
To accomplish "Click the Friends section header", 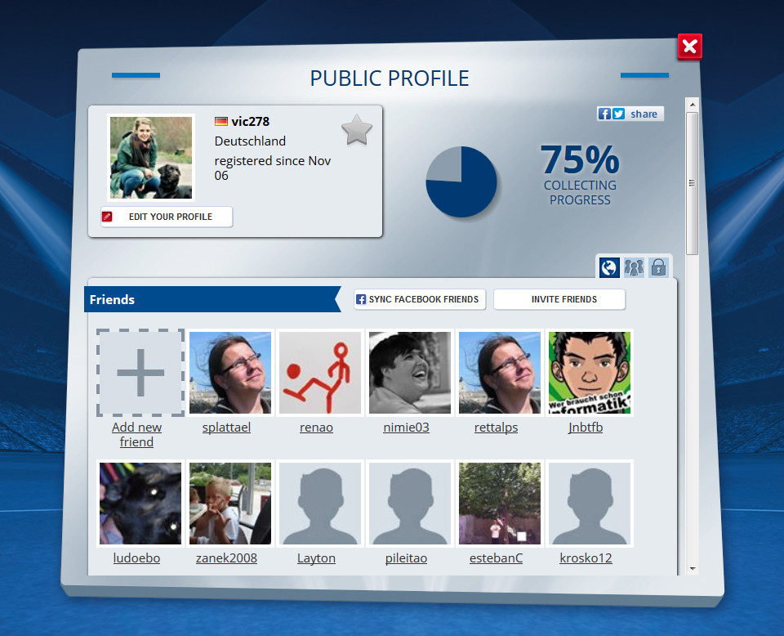I will pos(212,299).
